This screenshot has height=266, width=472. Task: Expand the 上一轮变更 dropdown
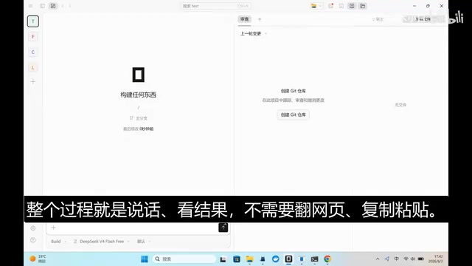click(254, 33)
